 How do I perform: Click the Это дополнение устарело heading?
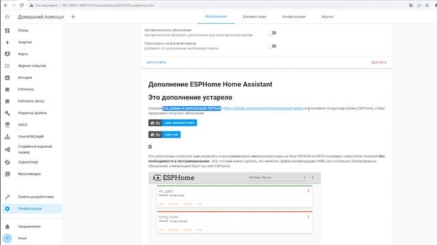pos(190,97)
